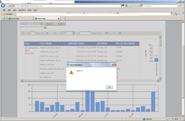The height and width of the screenshot is (121, 185).
Task: Open the calendar date picker icon
Action: pos(45,28)
